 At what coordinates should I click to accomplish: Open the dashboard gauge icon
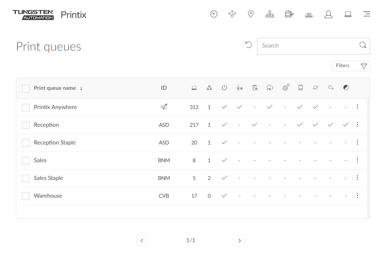[214, 14]
